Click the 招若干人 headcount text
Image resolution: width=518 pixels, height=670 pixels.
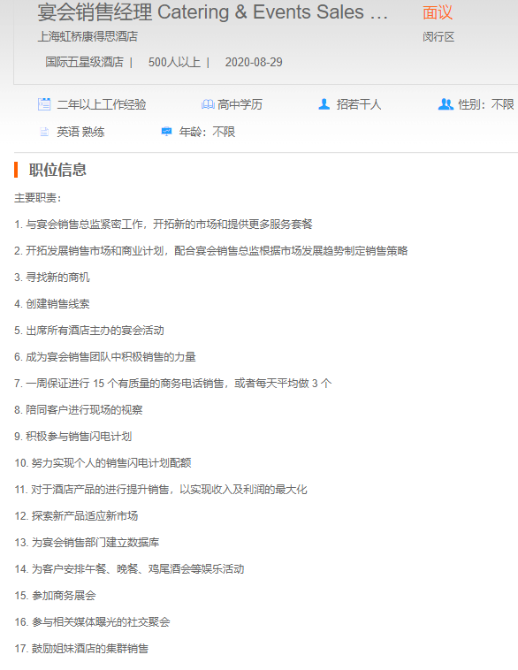pos(359,104)
